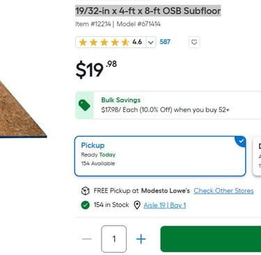Decrease quantity with the minus button

coord(87,239)
